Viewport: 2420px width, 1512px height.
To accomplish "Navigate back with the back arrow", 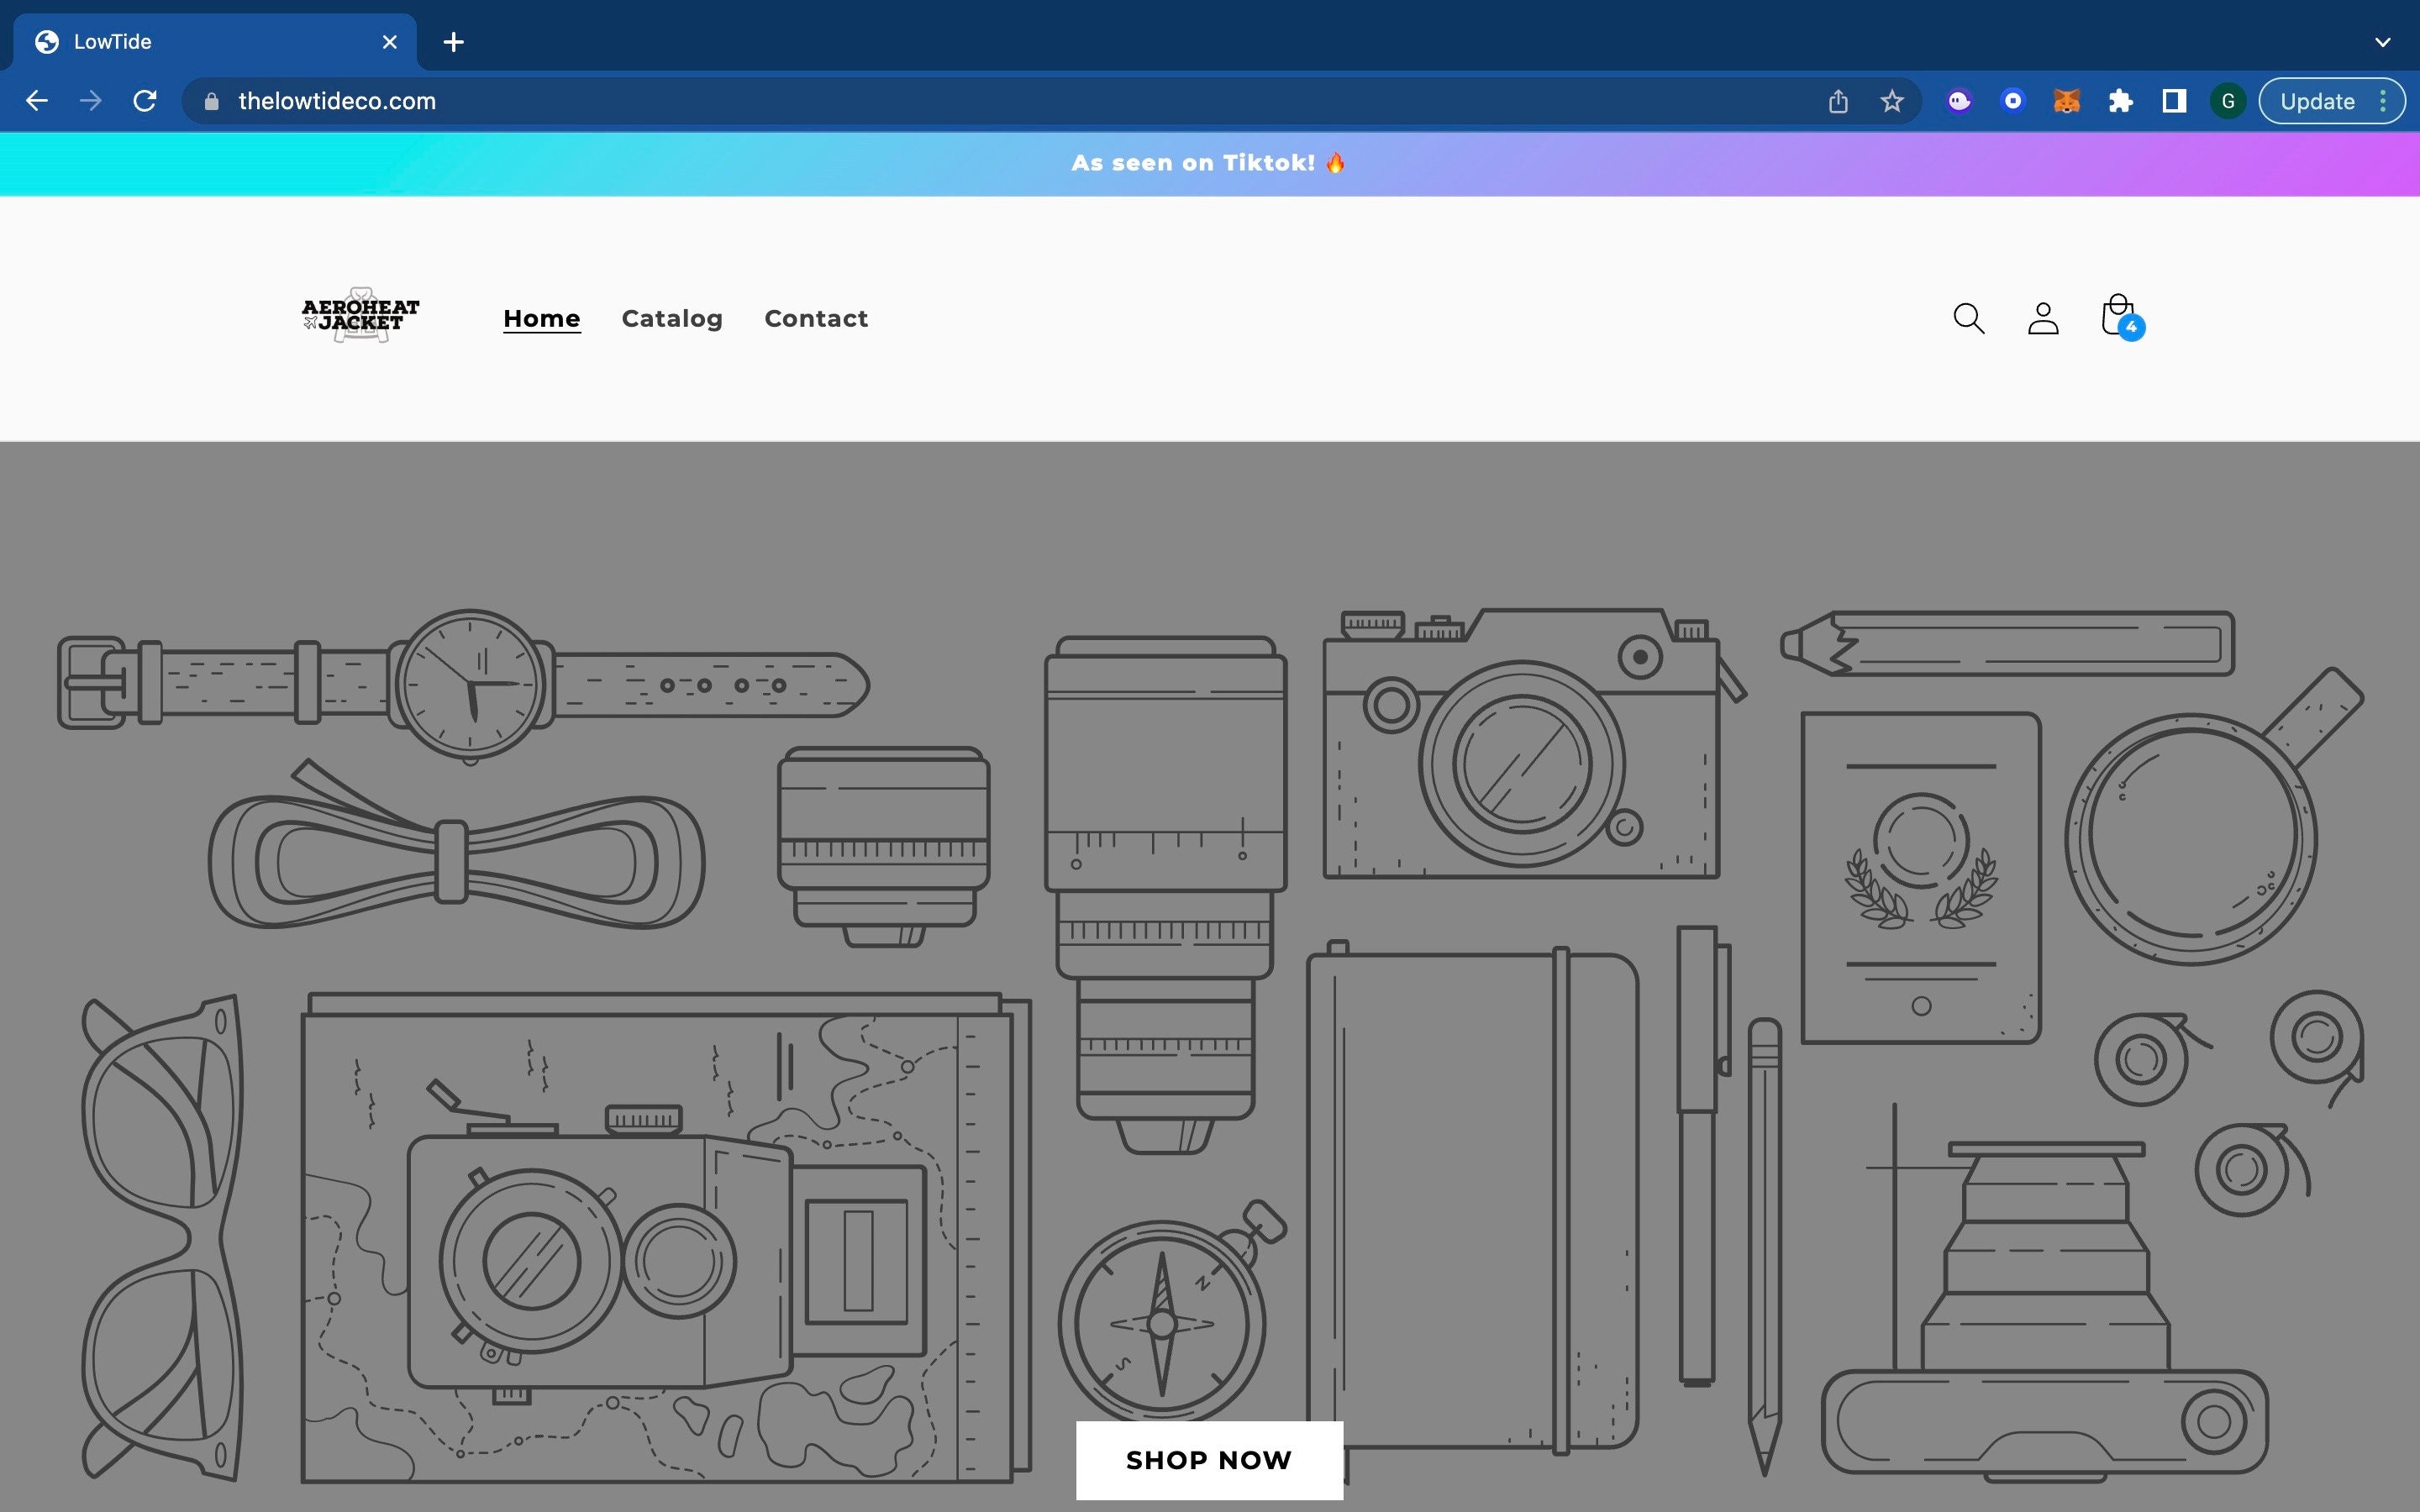I will 37,100.
